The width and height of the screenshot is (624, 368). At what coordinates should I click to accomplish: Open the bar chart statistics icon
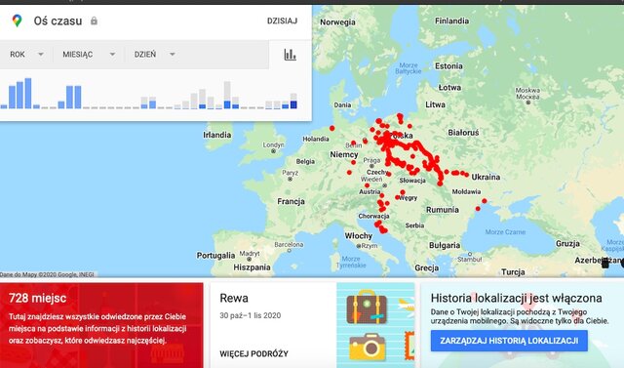pos(291,55)
